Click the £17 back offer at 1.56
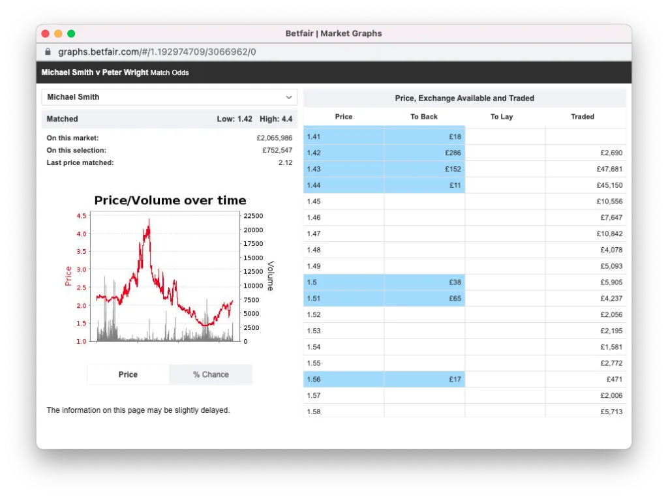 (425, 380)
